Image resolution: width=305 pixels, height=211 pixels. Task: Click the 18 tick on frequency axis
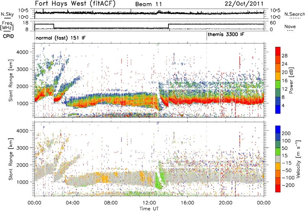click(26, 23)
